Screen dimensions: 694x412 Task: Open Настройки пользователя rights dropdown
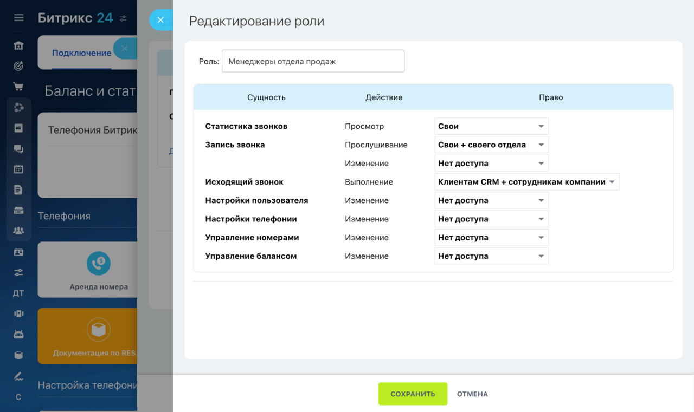click(x=492, y=200)
